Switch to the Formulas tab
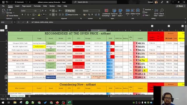The image size is (187, 105). coord(37,6)
